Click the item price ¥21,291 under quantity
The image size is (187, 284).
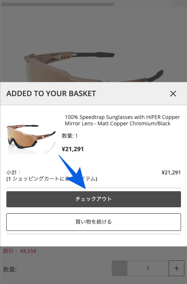[x=73, y=149]
